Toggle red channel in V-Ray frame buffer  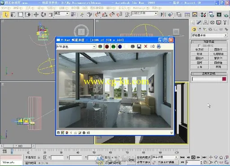[x=107, y=47]
